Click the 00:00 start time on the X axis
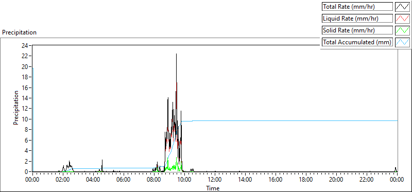412x192 pixels. coord(32,180)
